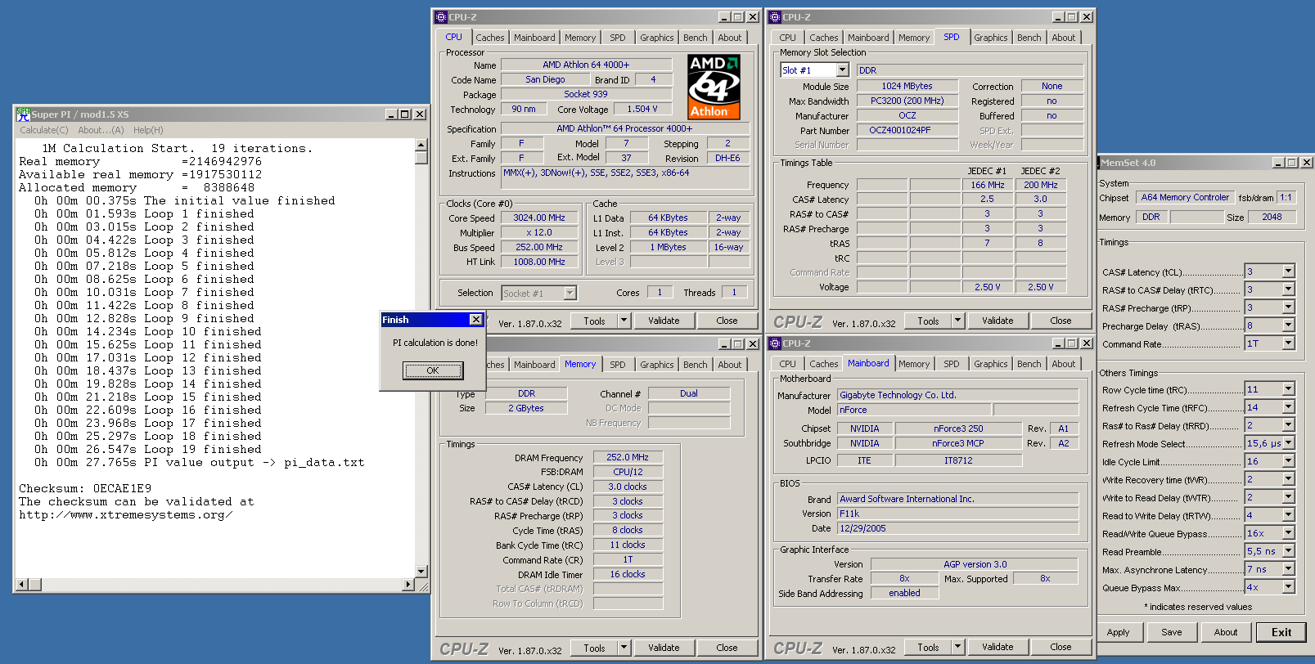Switch to Caches tab in the CPU-Z Motherboard window
The image size is (1315, 664).
pyautogui.click(x=824, y=364)
